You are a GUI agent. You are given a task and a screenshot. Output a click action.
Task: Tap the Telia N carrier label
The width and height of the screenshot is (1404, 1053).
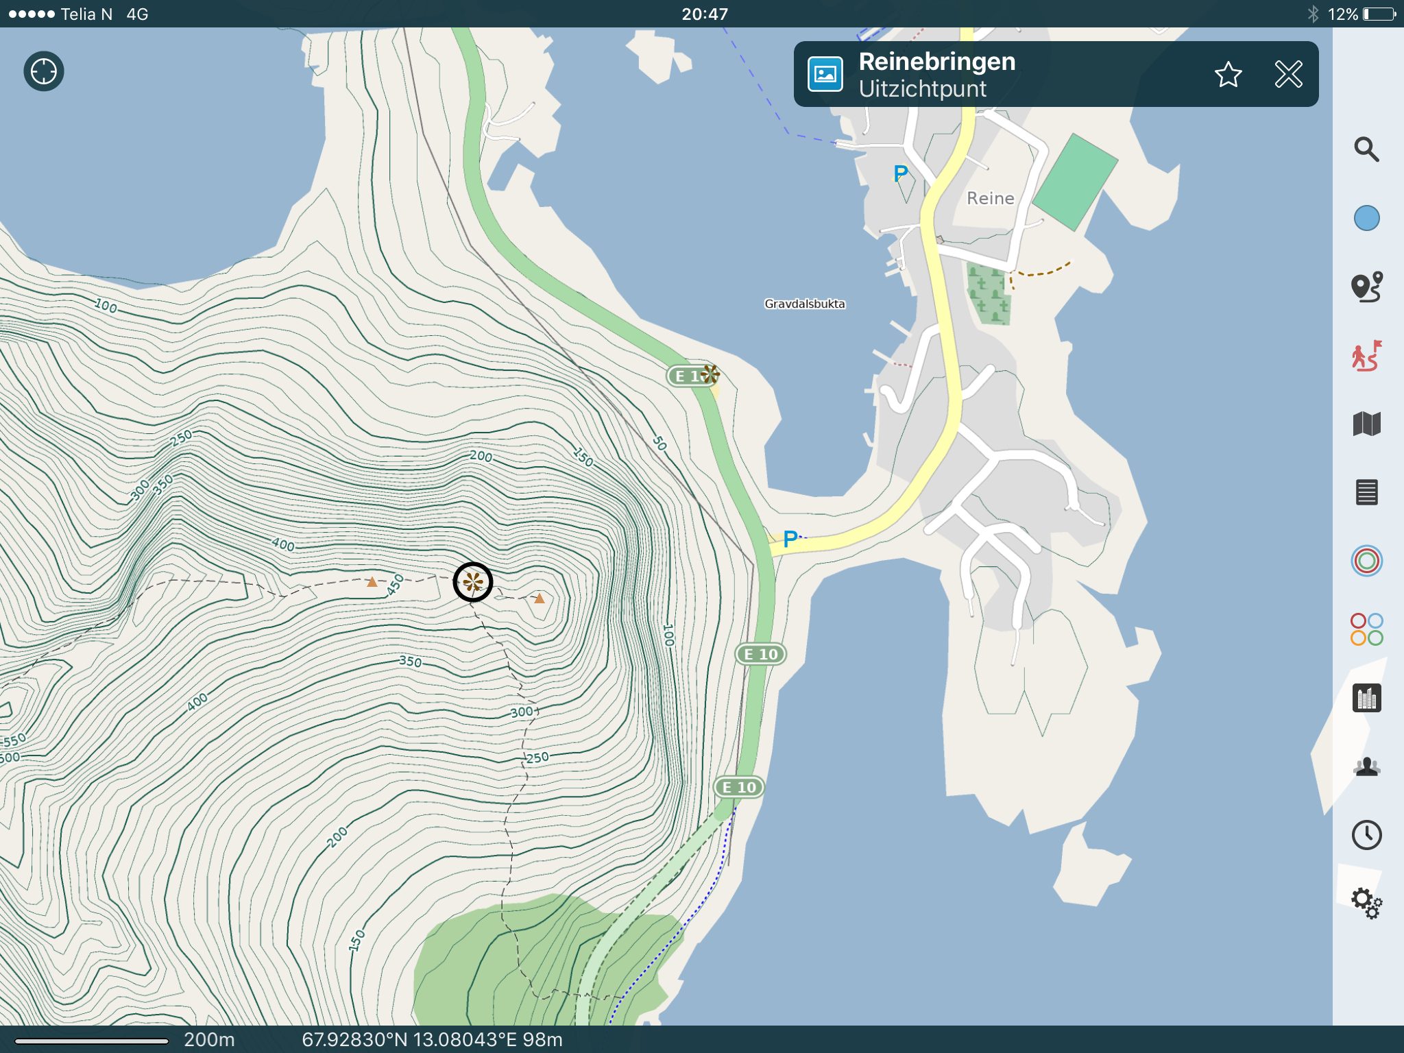pyautogui.click(x=86, y=14)
